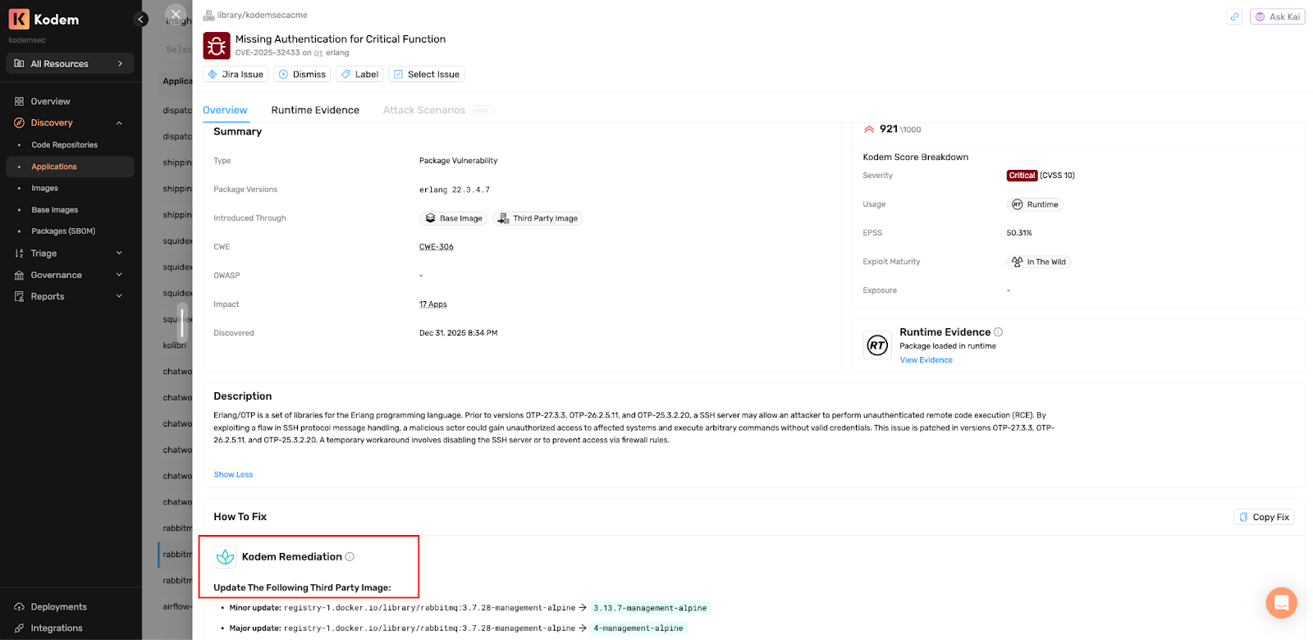Click the Critical severity badge

coord(1022,176)
